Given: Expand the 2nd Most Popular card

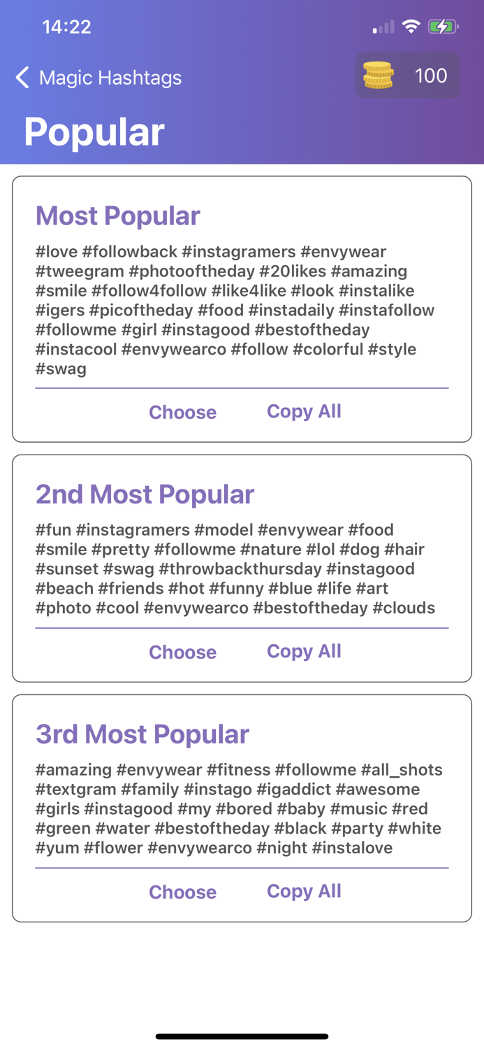Looking at the screenshot, I should coord(145,494).
